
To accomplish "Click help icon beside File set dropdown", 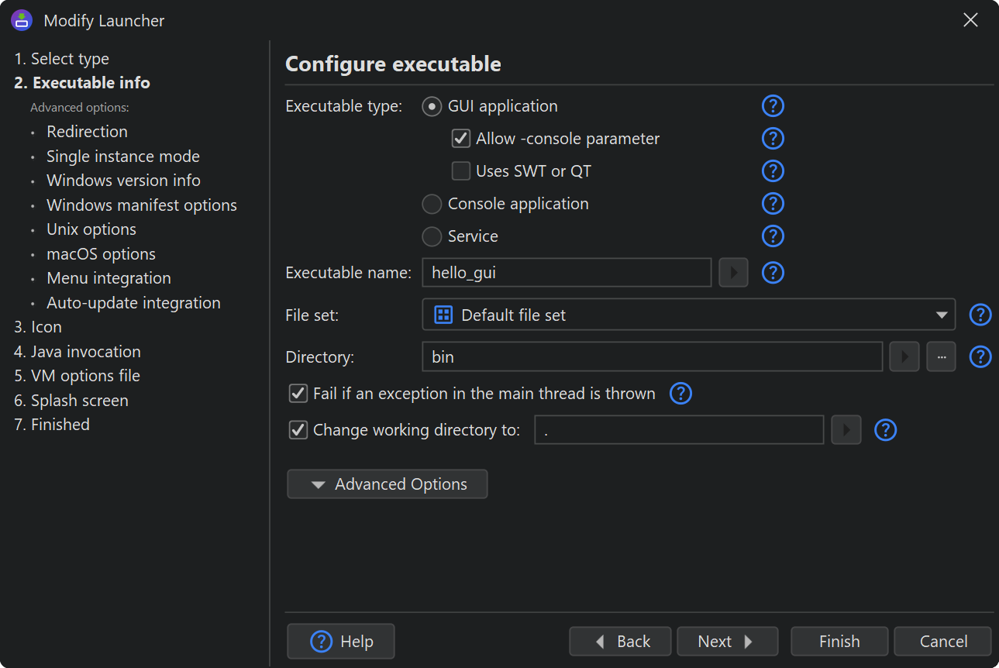I will (x=980, y=315).
